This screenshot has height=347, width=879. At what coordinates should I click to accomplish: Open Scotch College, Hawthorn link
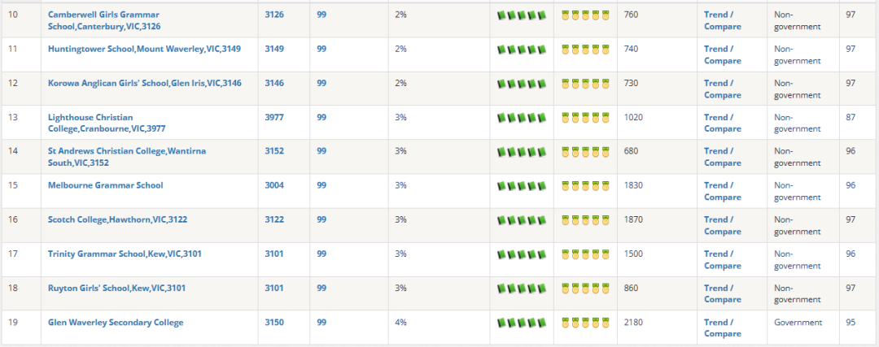pyautogui.click(x=118, y=219)
